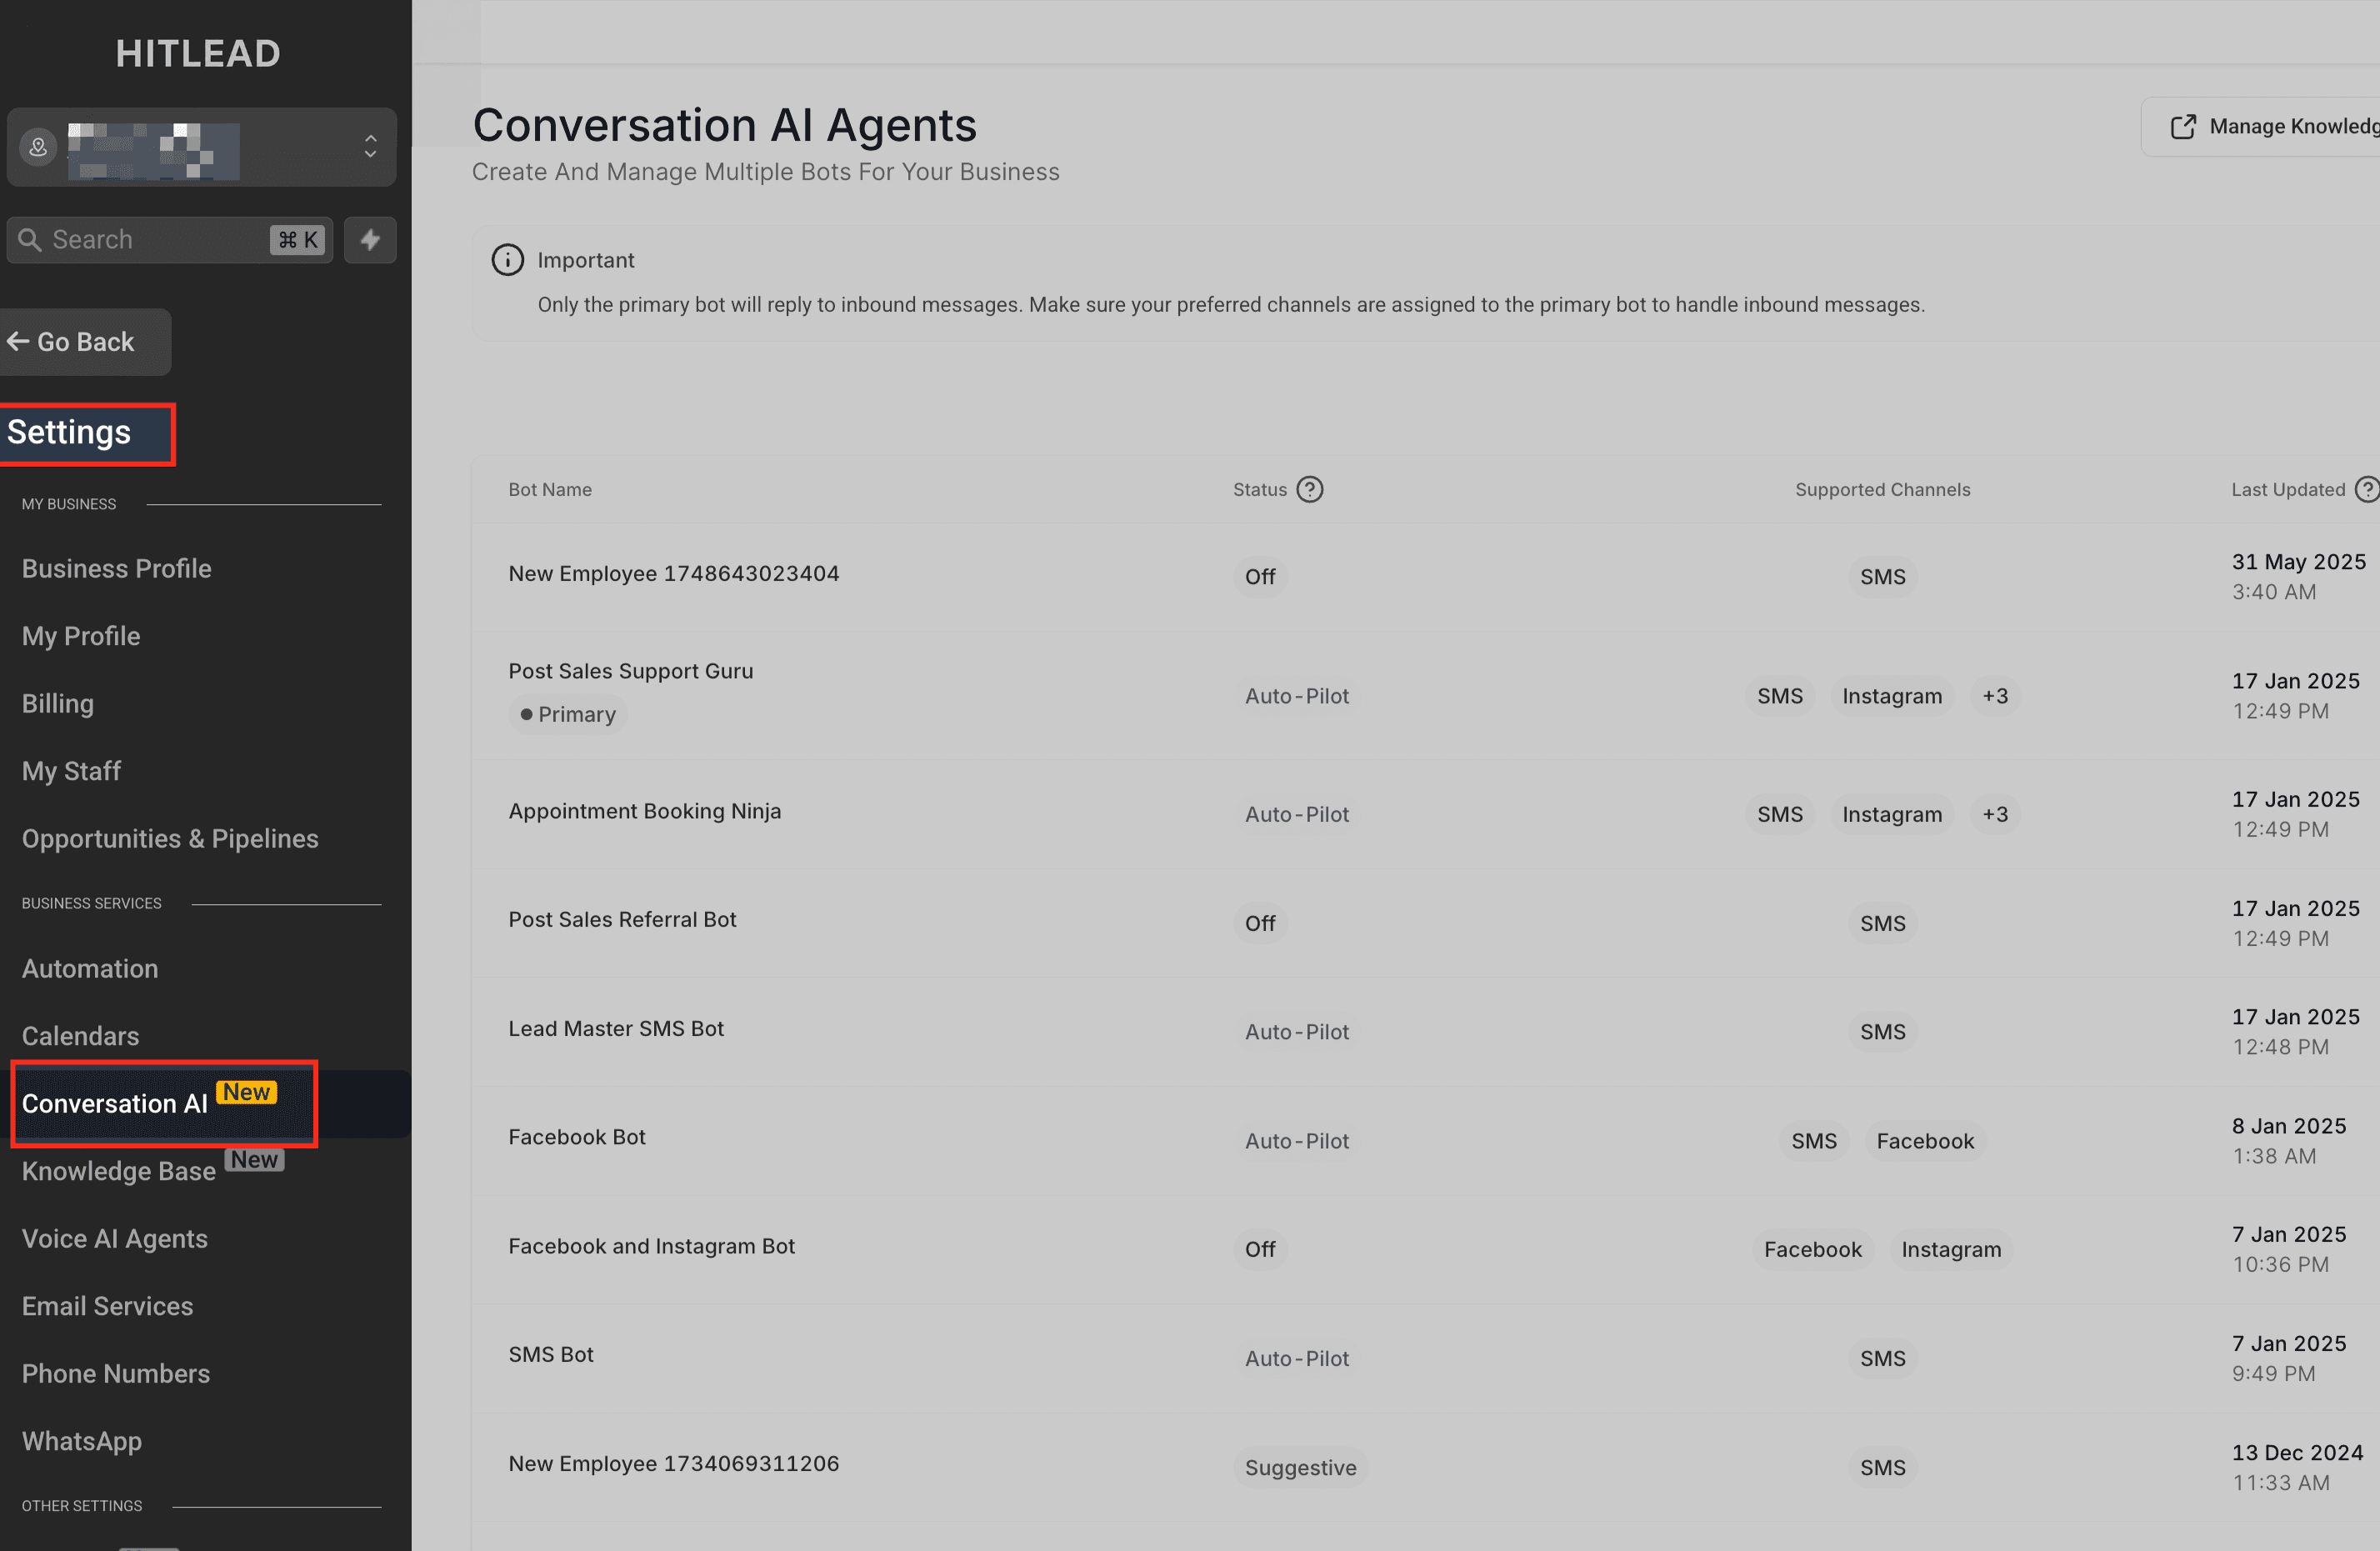Click Off status of Post Sales Referral Bot

1260,923
